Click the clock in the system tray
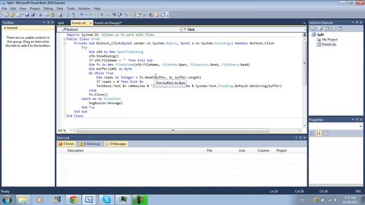365x205 pixels. click(x=350, y=200)
